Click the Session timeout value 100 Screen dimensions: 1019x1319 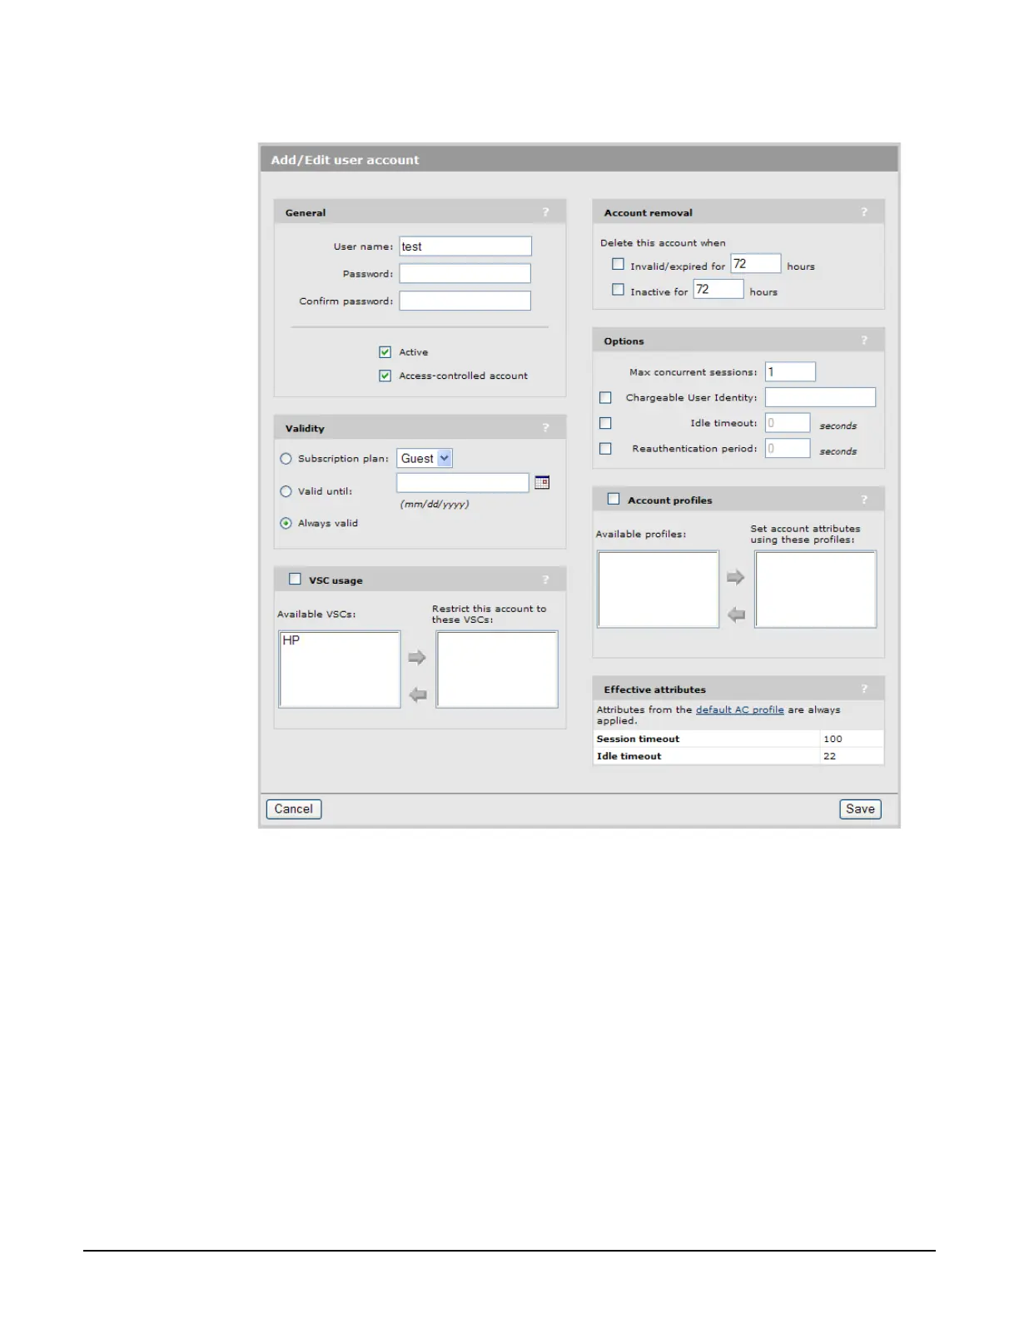coord(833,739)
